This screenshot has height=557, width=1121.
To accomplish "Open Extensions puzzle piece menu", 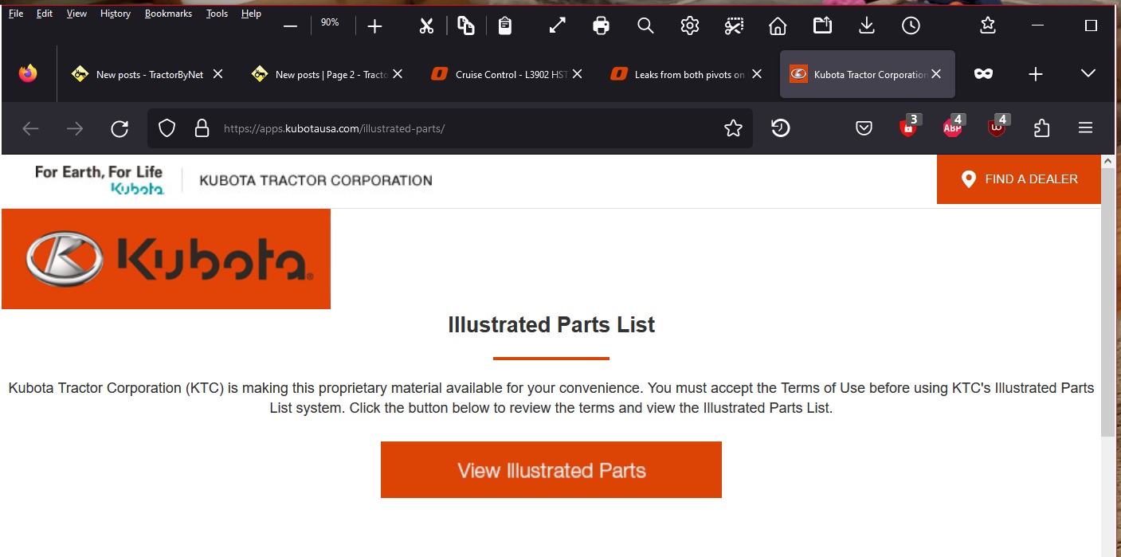I will click(1041, 128).
